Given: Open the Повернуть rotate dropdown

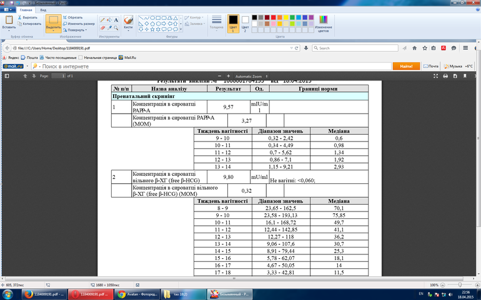Looking at the screenshot, I should point(77,29).
